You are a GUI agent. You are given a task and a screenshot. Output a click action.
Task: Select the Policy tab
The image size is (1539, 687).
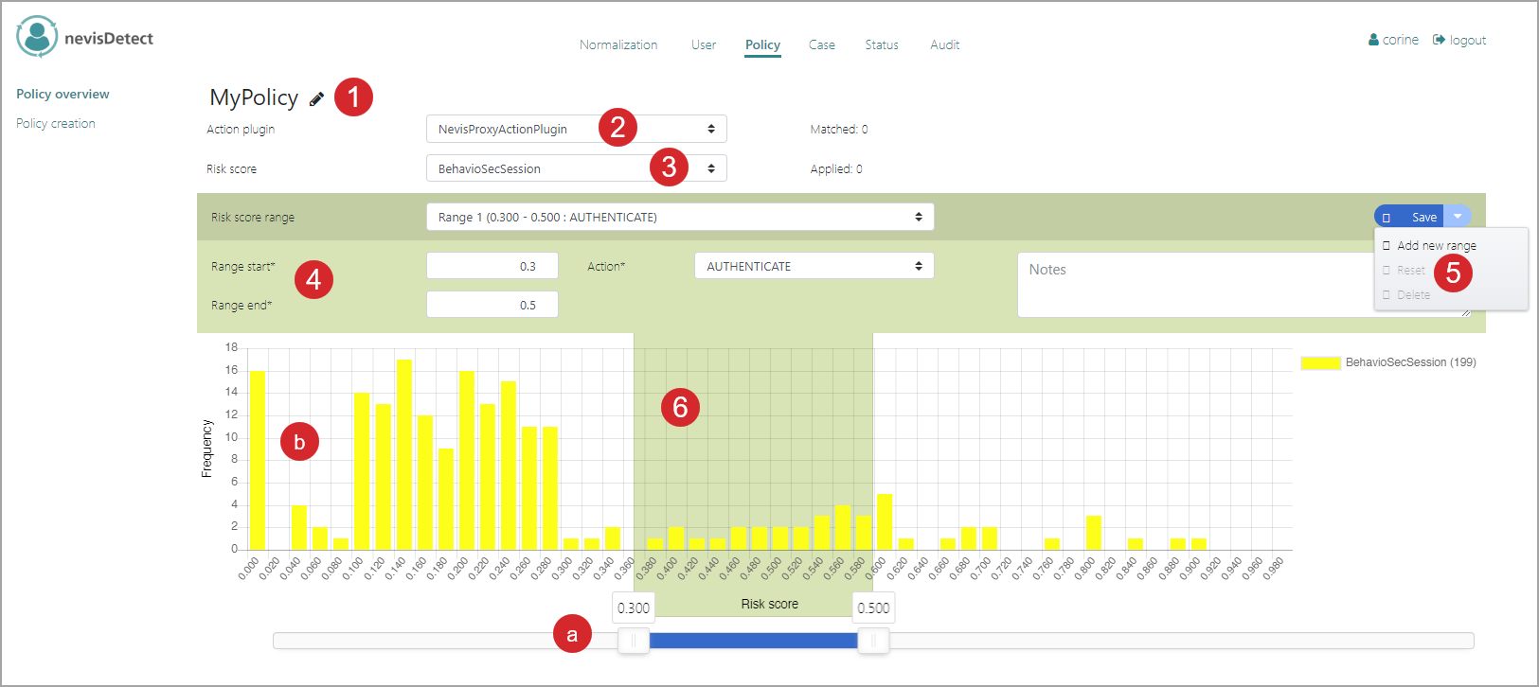[x=762, y=44]
